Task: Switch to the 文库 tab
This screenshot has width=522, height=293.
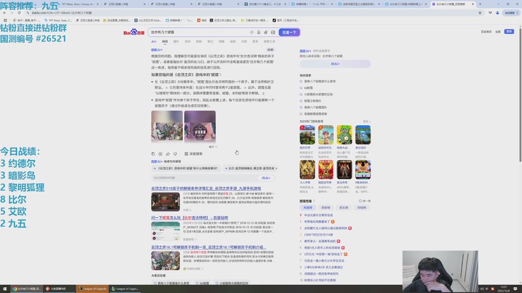Action: pyautogui.click(x=244, y=42)
